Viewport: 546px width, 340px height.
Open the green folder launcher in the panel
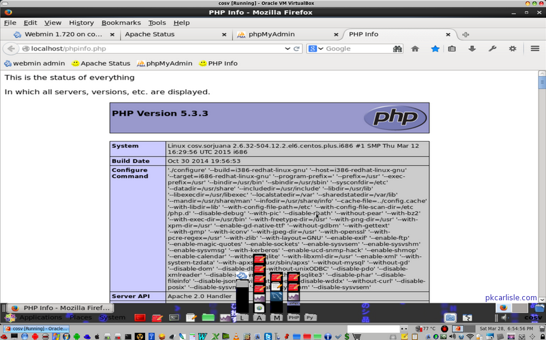click(x=208, y=317)
